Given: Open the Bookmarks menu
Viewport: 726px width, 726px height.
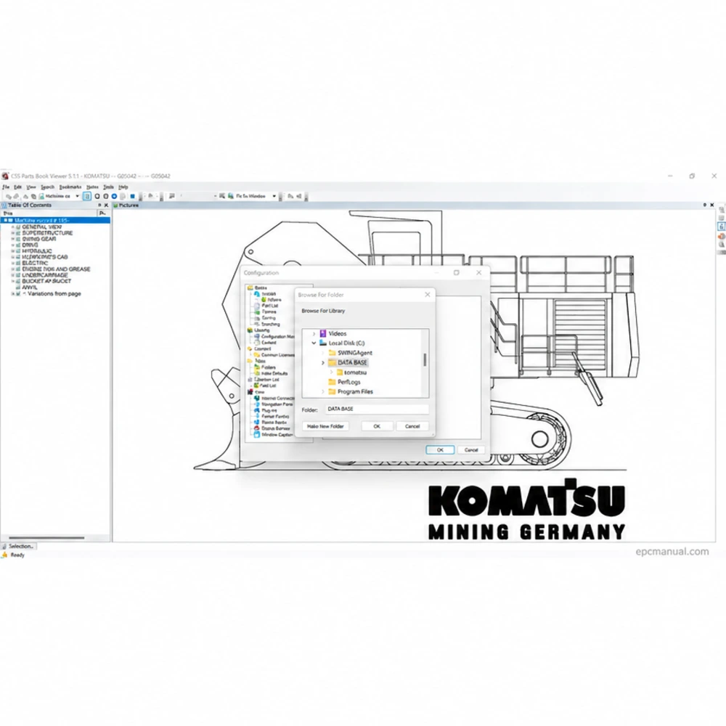Looking at the screenshot, I should tap(70, 187).
